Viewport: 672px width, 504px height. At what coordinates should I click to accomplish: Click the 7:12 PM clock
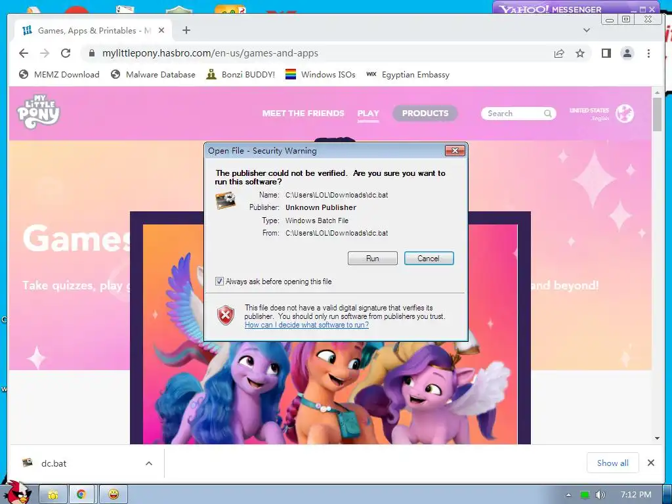(x=636, y=495)
